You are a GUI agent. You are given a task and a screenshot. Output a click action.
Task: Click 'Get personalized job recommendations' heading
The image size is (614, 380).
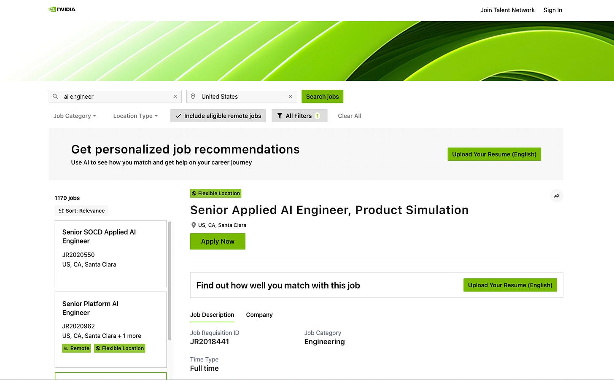point(185,149)
